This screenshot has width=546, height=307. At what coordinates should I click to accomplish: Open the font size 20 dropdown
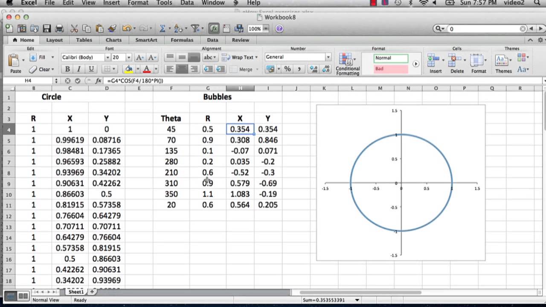click(128, 57)
